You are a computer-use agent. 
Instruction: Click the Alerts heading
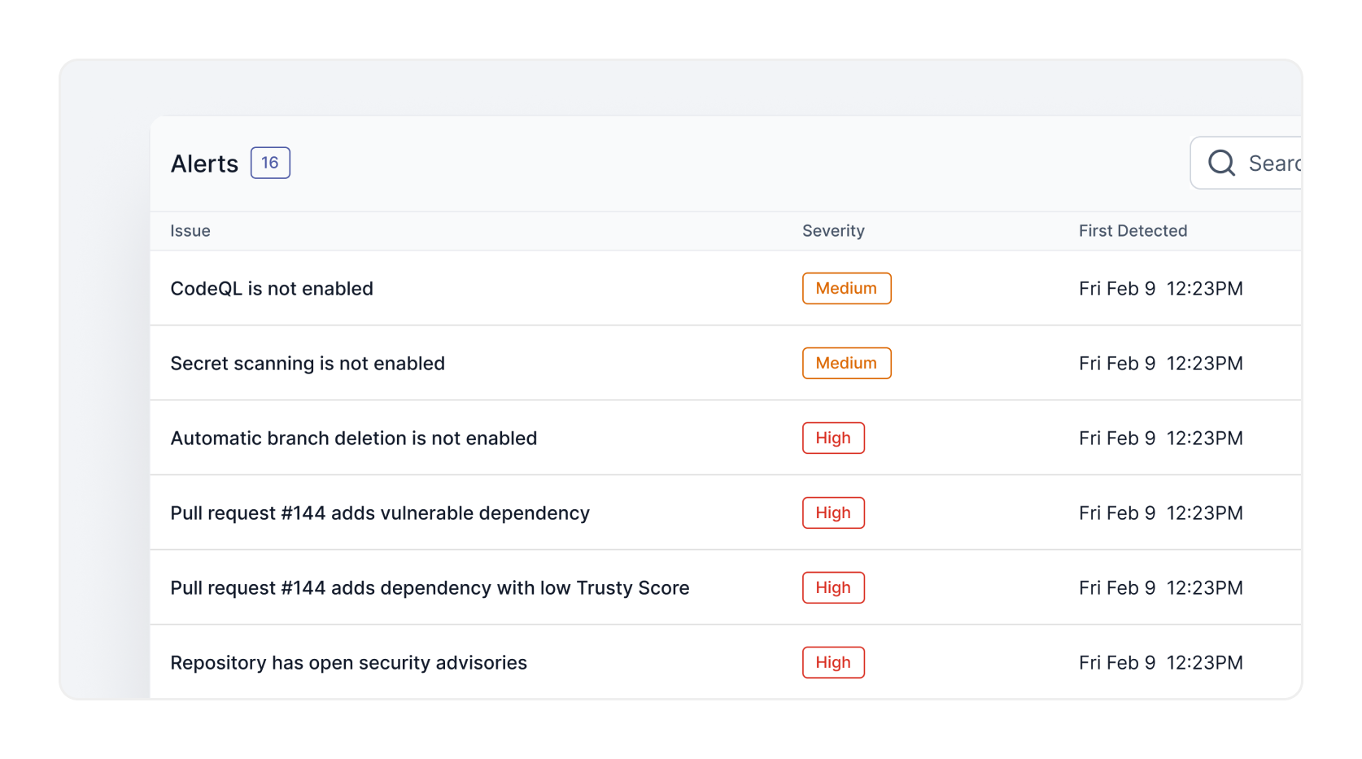tap(204, 164)
